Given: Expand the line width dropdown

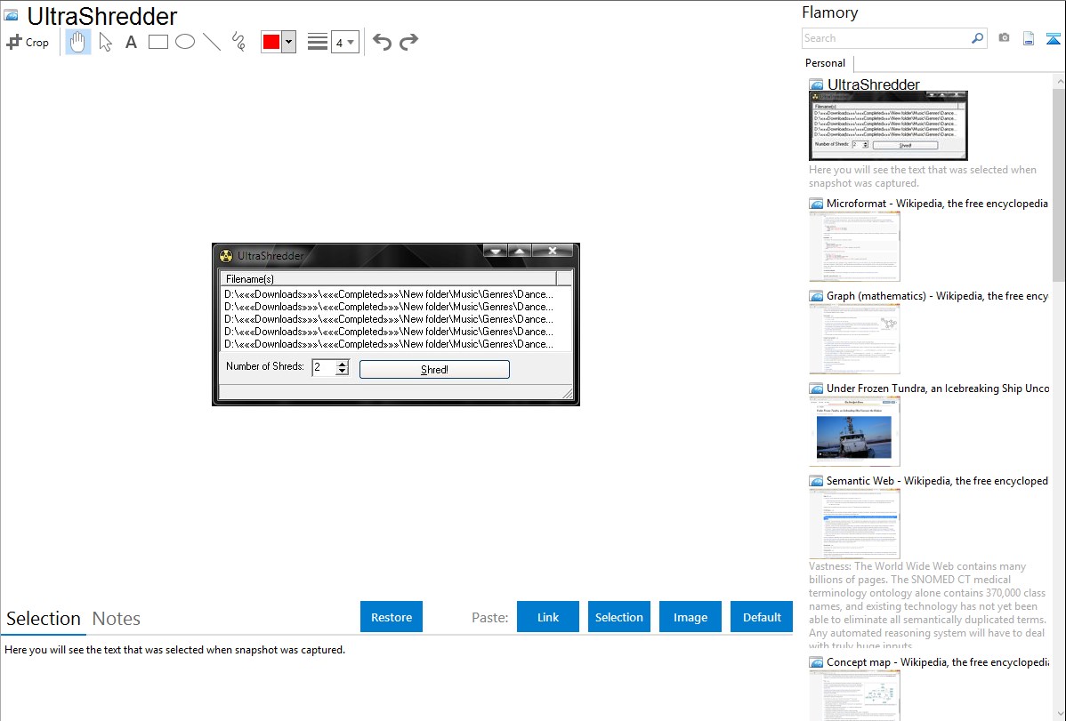Looking at the screenshot, I should click(x=345, y=42).
